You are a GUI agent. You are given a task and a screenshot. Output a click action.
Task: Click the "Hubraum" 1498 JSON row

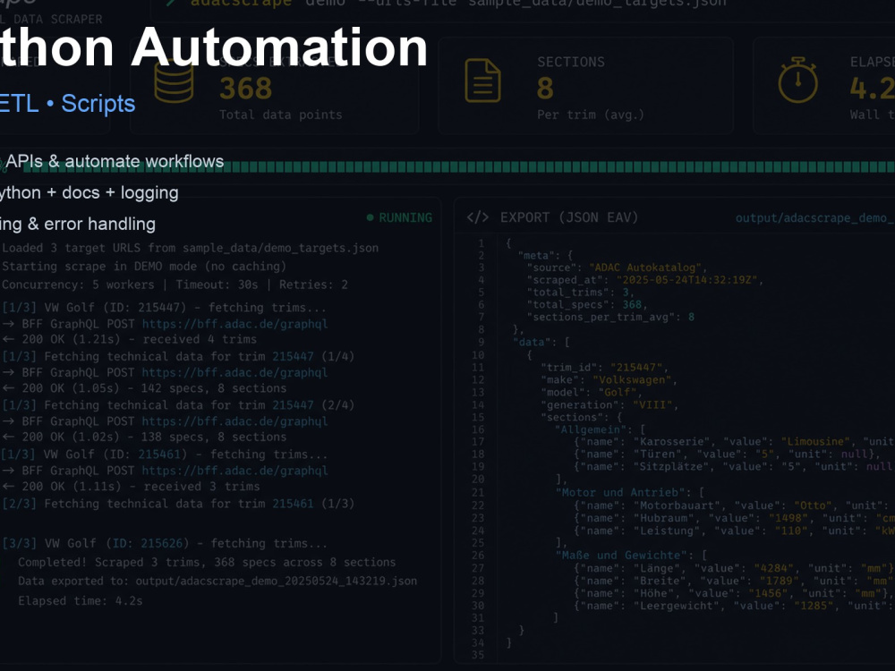pyautogui.click(x=734, y=518)
